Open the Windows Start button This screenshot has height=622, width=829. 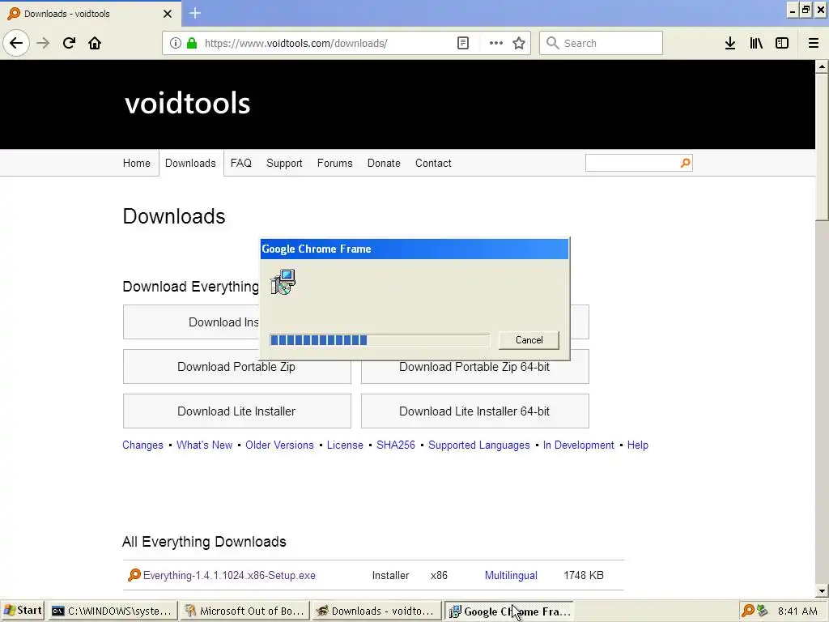22,611
